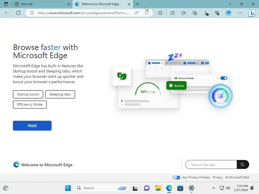The width and height of the screenshot is (259, 194).
Task: Open the tab actions menu icon
Action: [6, 4]
